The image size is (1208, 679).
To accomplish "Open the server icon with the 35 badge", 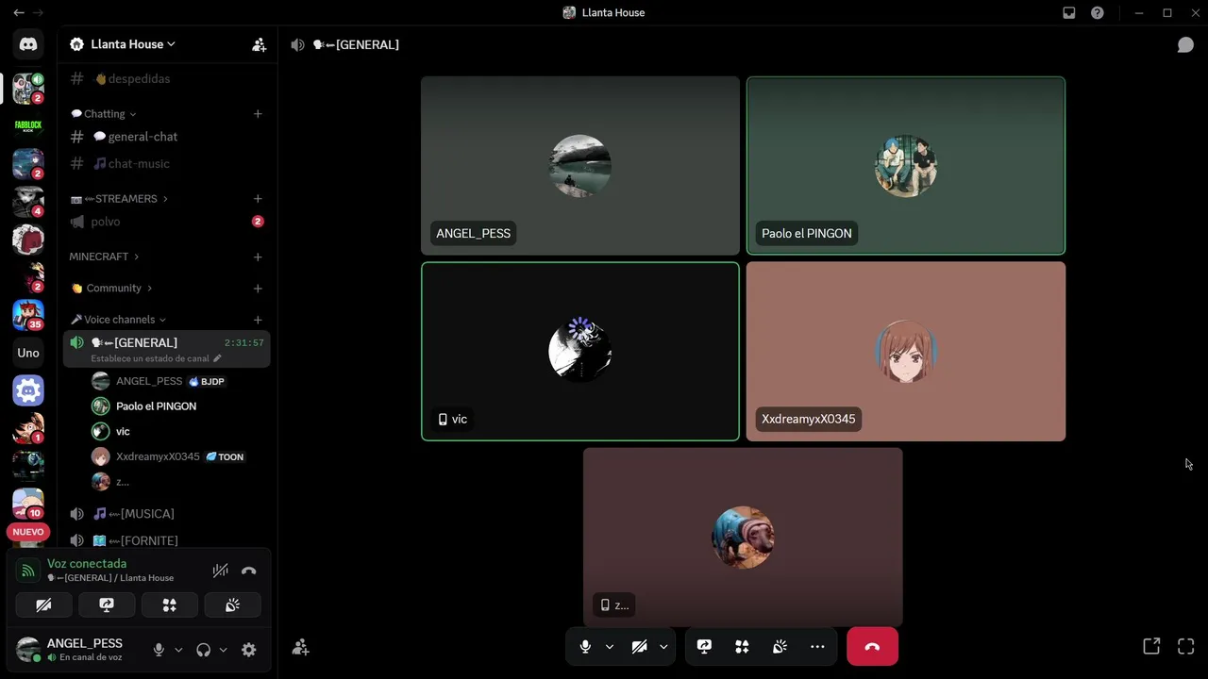I will pyautogui.click(x=28, y=315).
